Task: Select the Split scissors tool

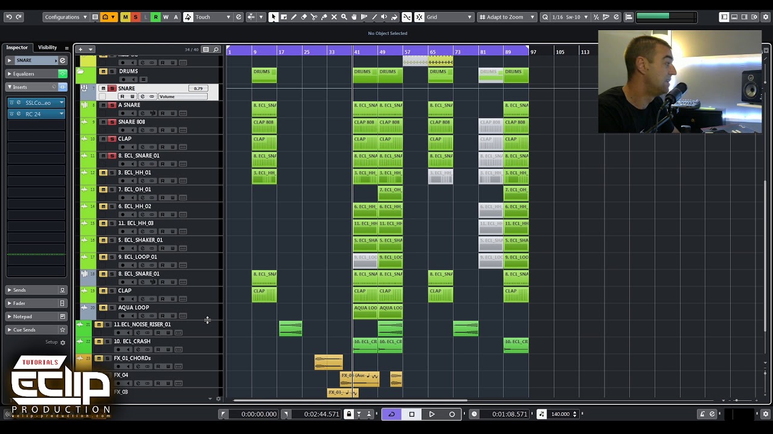Action: pos(314,17)
